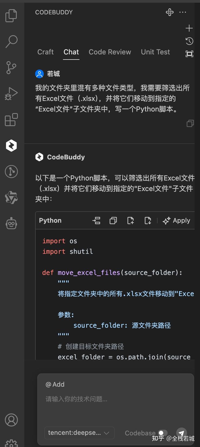Open the Search panel in the sidebar

11,41
